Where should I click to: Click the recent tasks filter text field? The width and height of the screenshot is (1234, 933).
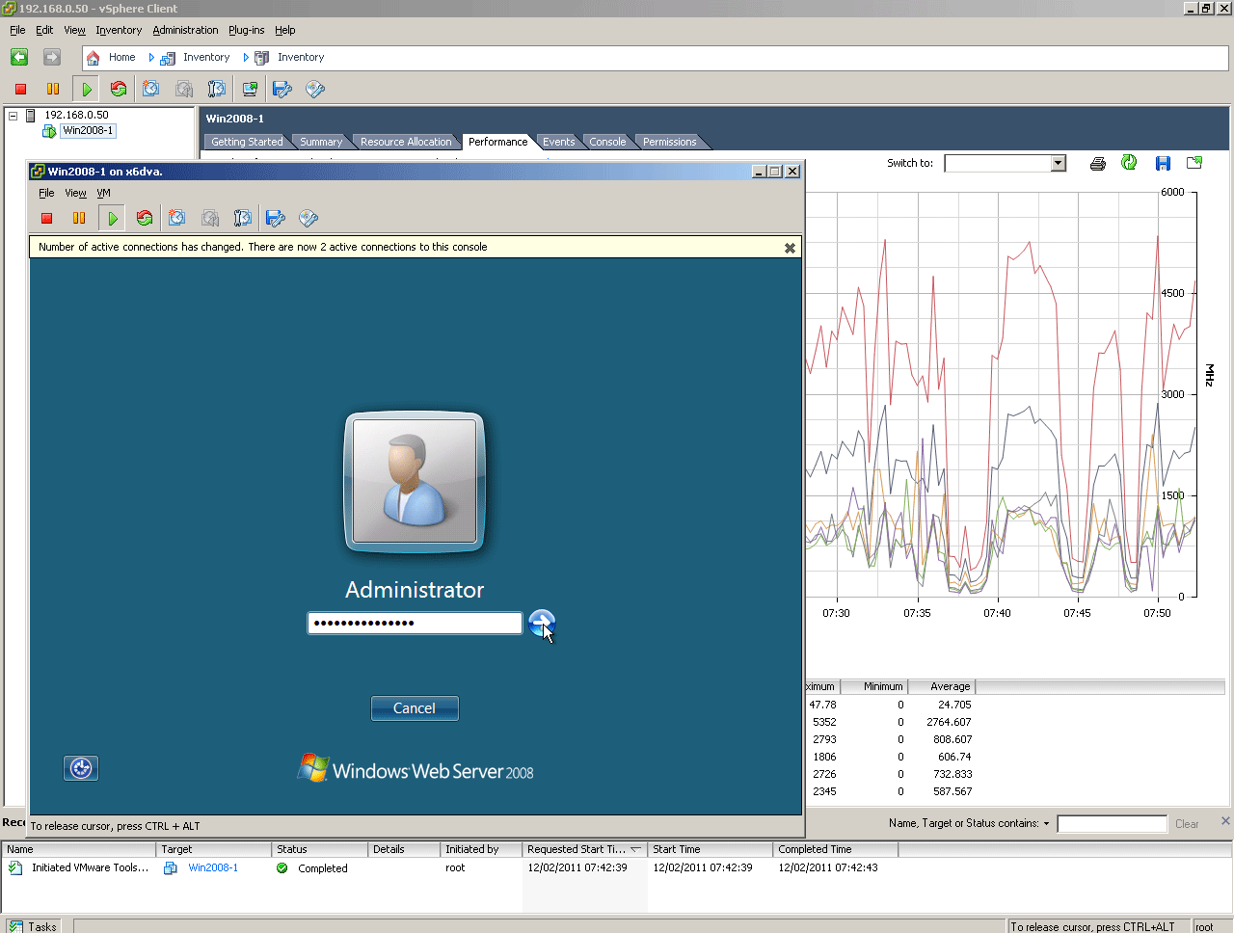[1112, 824]
